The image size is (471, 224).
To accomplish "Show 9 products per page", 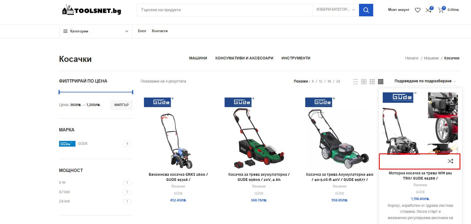I will (313, 81).
